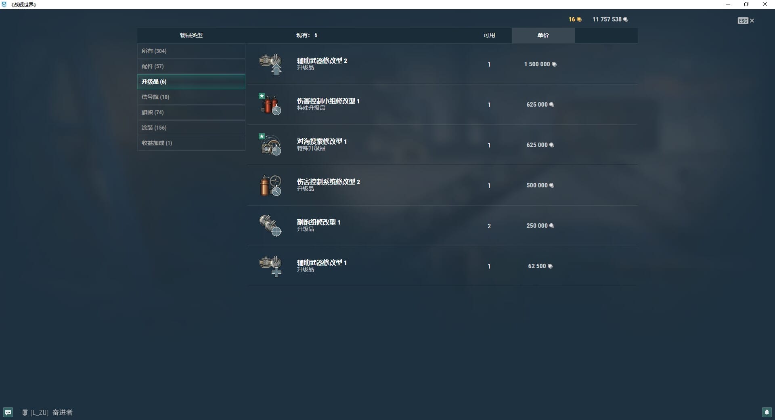Switch to the 旗帜 (74) category
Viewport: 775px width, 420px height.
[x=191, y=112]
